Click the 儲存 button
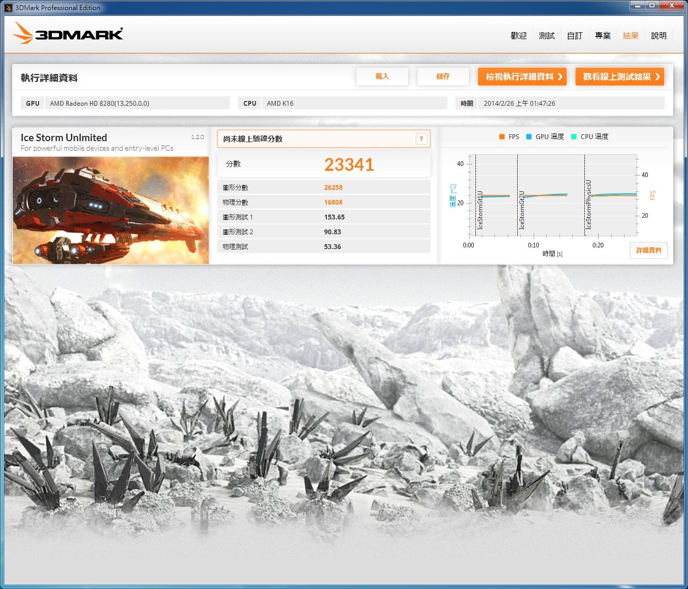The image size is (688, 589). [x=443, y=77]
